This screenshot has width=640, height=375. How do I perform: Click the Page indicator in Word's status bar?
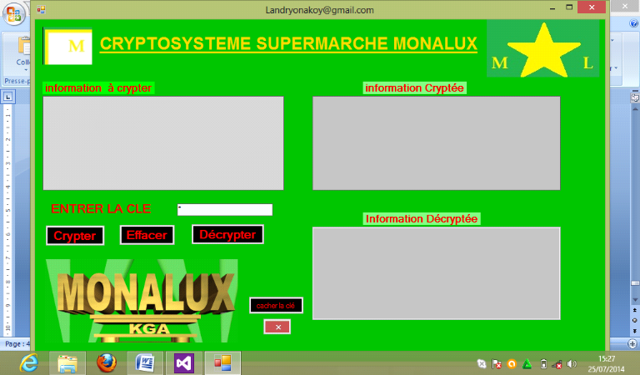point(17,344)
